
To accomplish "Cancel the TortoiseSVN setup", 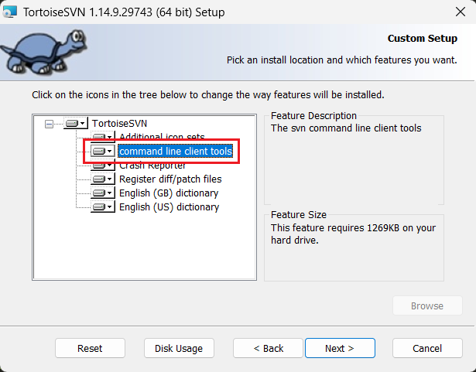I will click(427, 349).
